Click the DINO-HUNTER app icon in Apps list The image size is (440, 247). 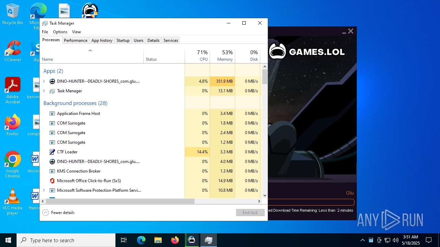(52, 81)
